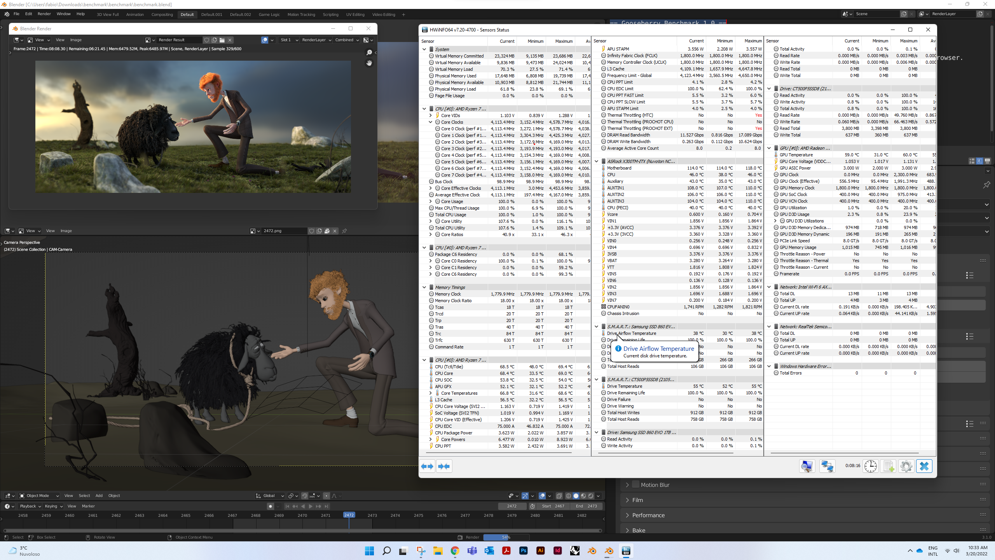Collapse the Memory Timings sensor group
The width and height of the screenshot is (995, 560).
click(424, 287)
